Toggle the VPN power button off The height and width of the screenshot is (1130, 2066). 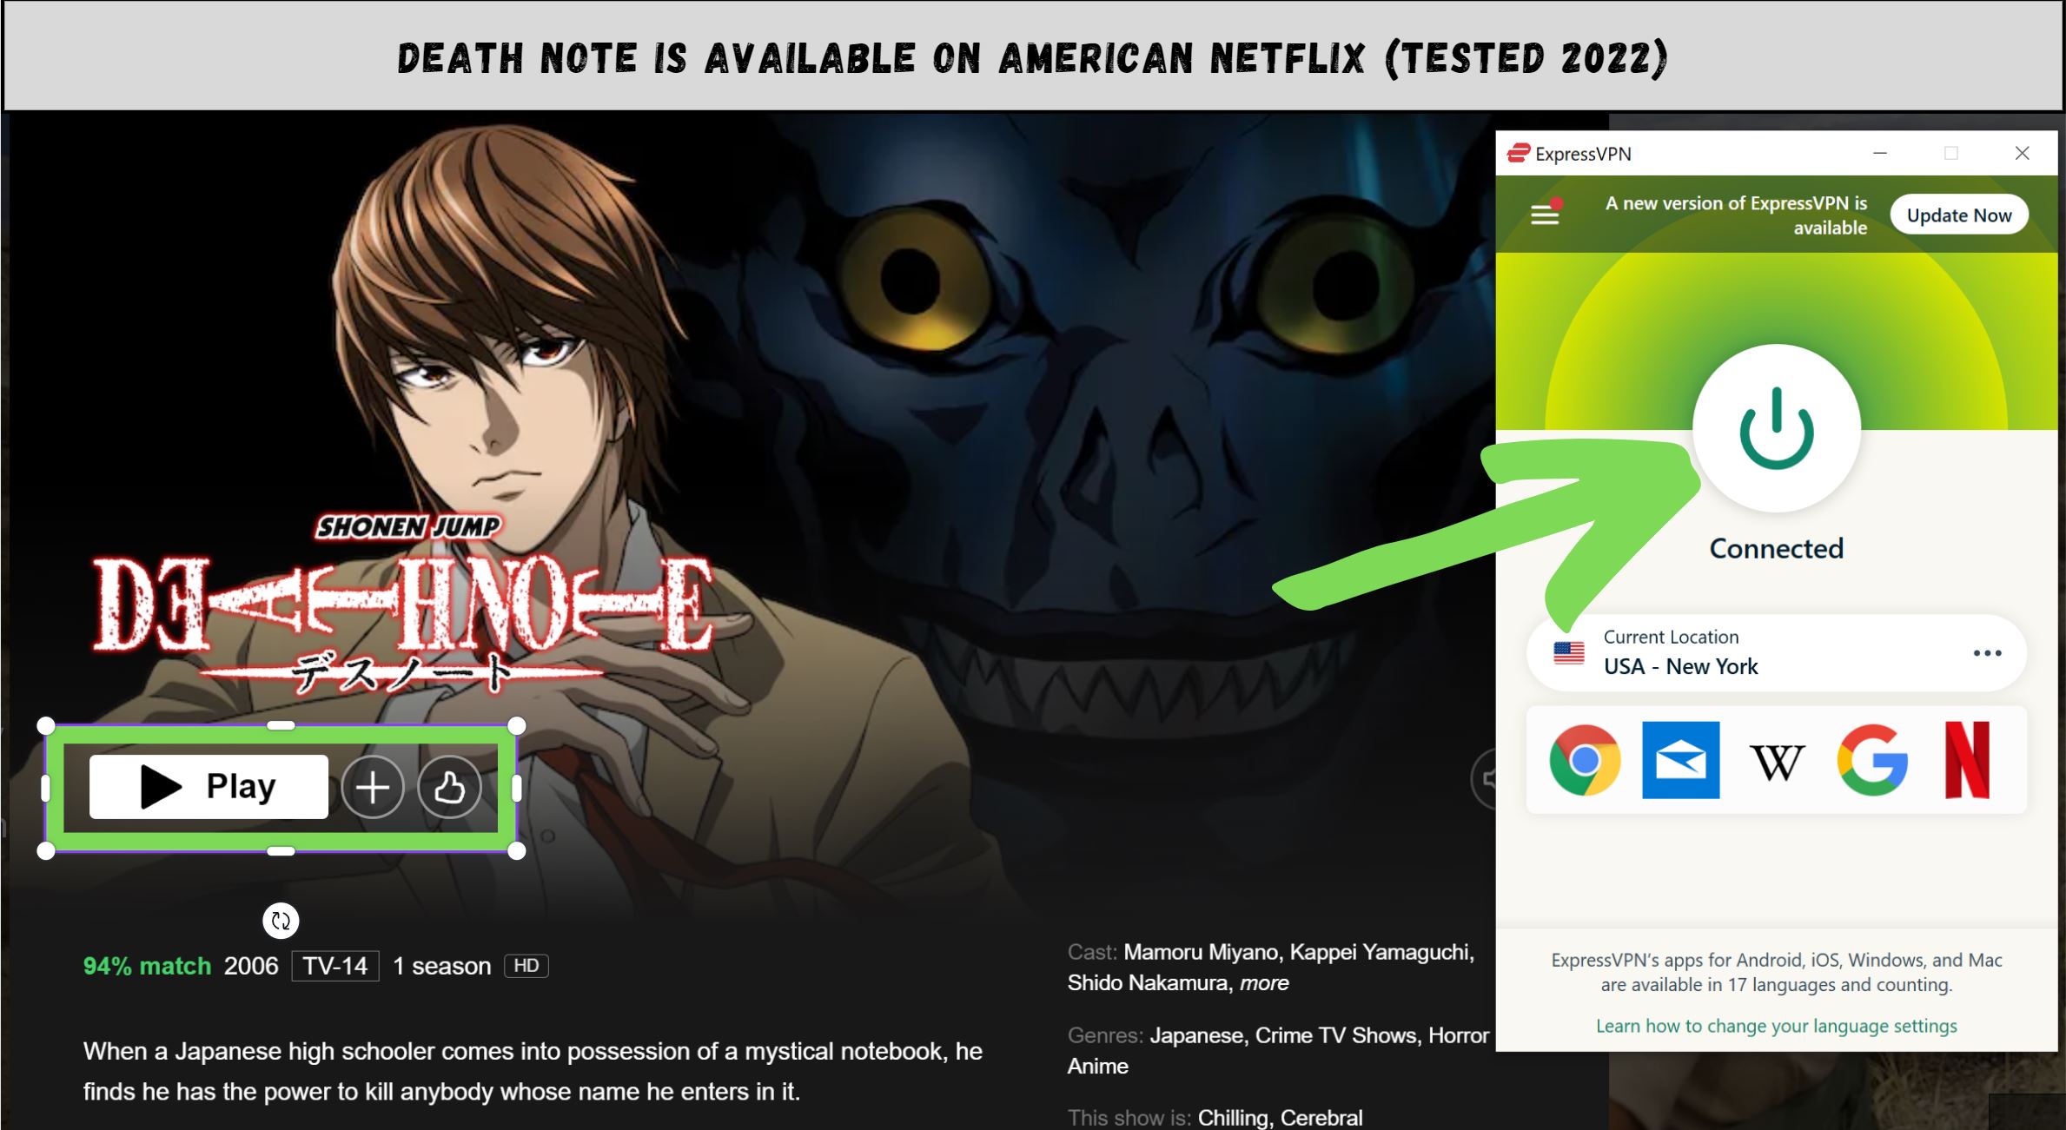click(x=1776, y=428)
